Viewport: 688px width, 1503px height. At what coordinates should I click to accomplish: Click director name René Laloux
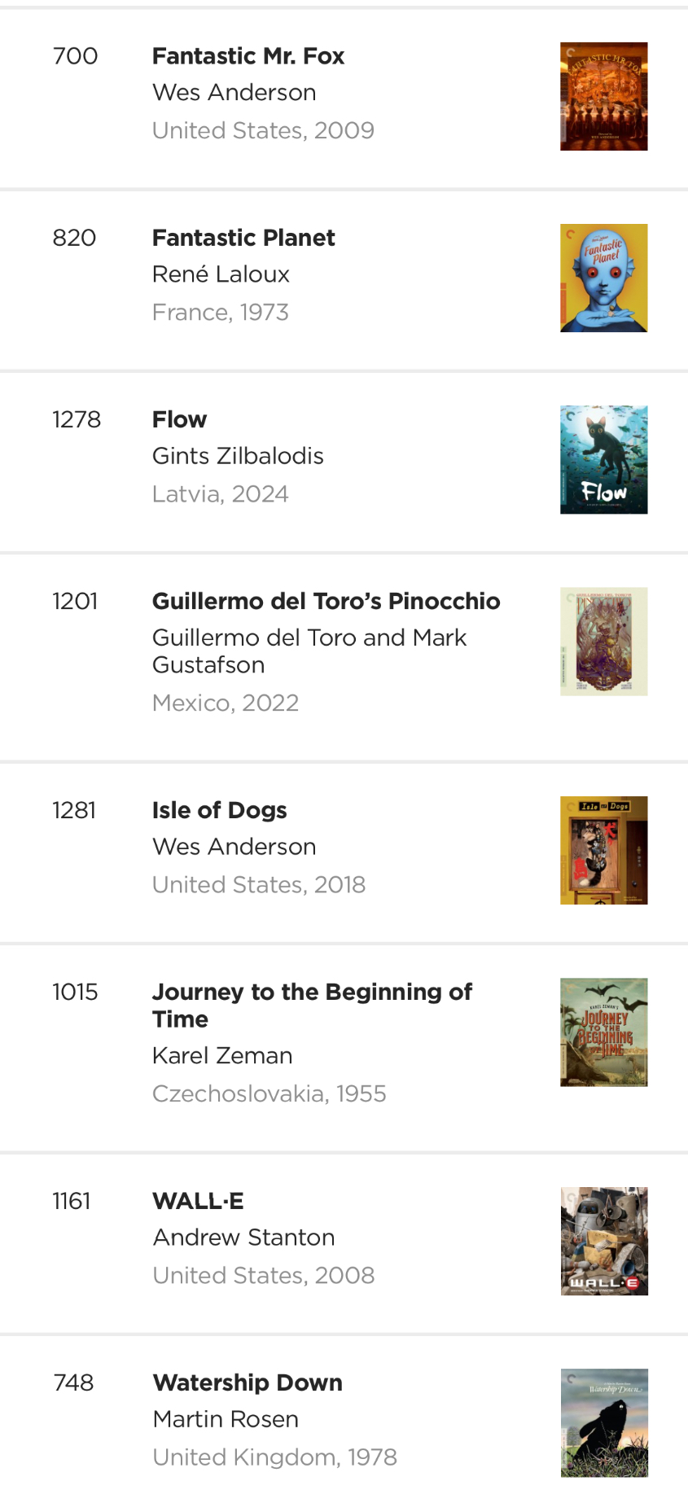(x=221, y=274)
